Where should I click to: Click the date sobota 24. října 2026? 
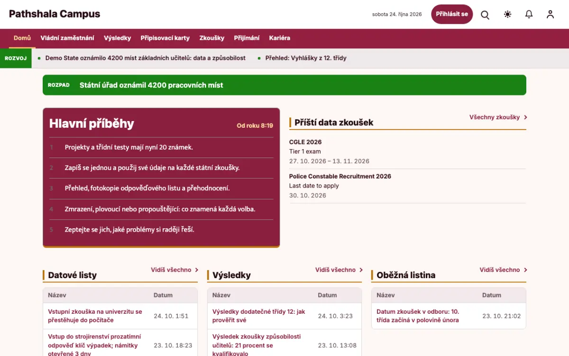397,14
